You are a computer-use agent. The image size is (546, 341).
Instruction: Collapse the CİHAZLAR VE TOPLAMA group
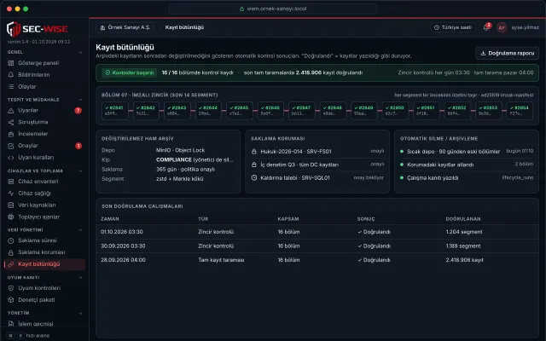click(x=80, y=171)
